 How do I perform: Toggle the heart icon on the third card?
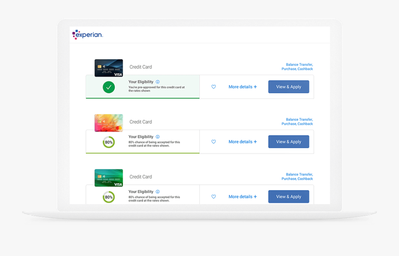[214, 196]
